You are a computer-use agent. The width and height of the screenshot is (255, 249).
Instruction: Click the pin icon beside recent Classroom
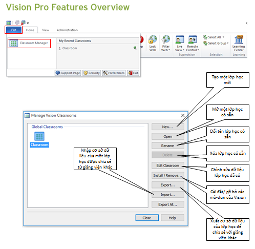point(135,48)
